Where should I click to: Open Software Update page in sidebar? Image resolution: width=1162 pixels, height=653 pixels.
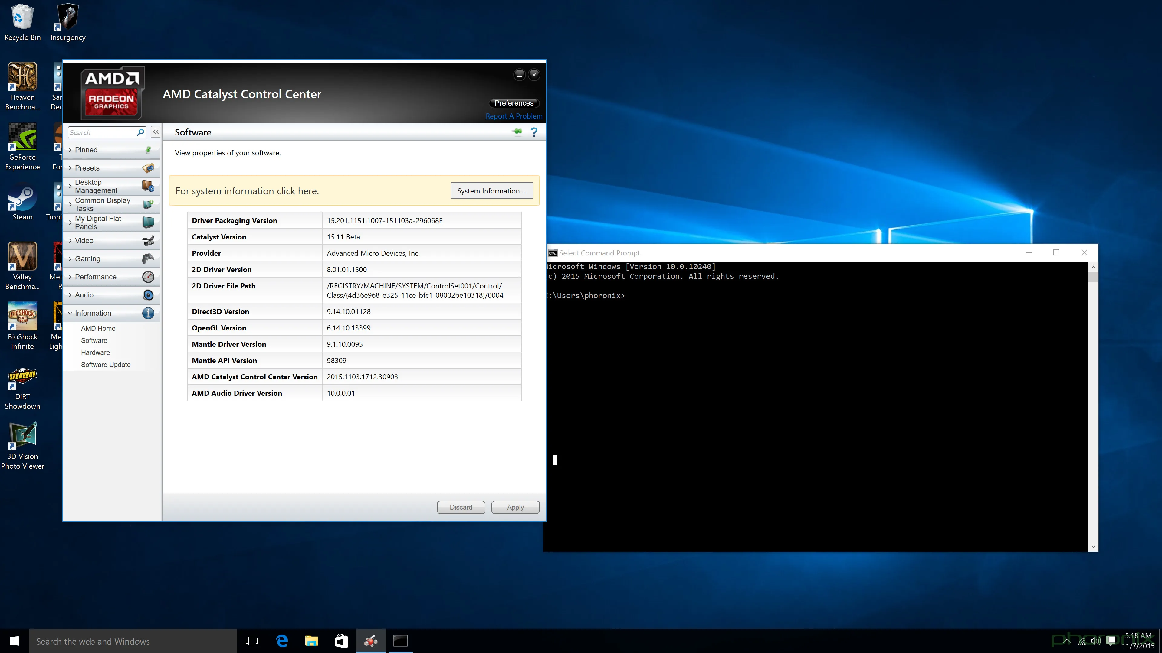106,365
